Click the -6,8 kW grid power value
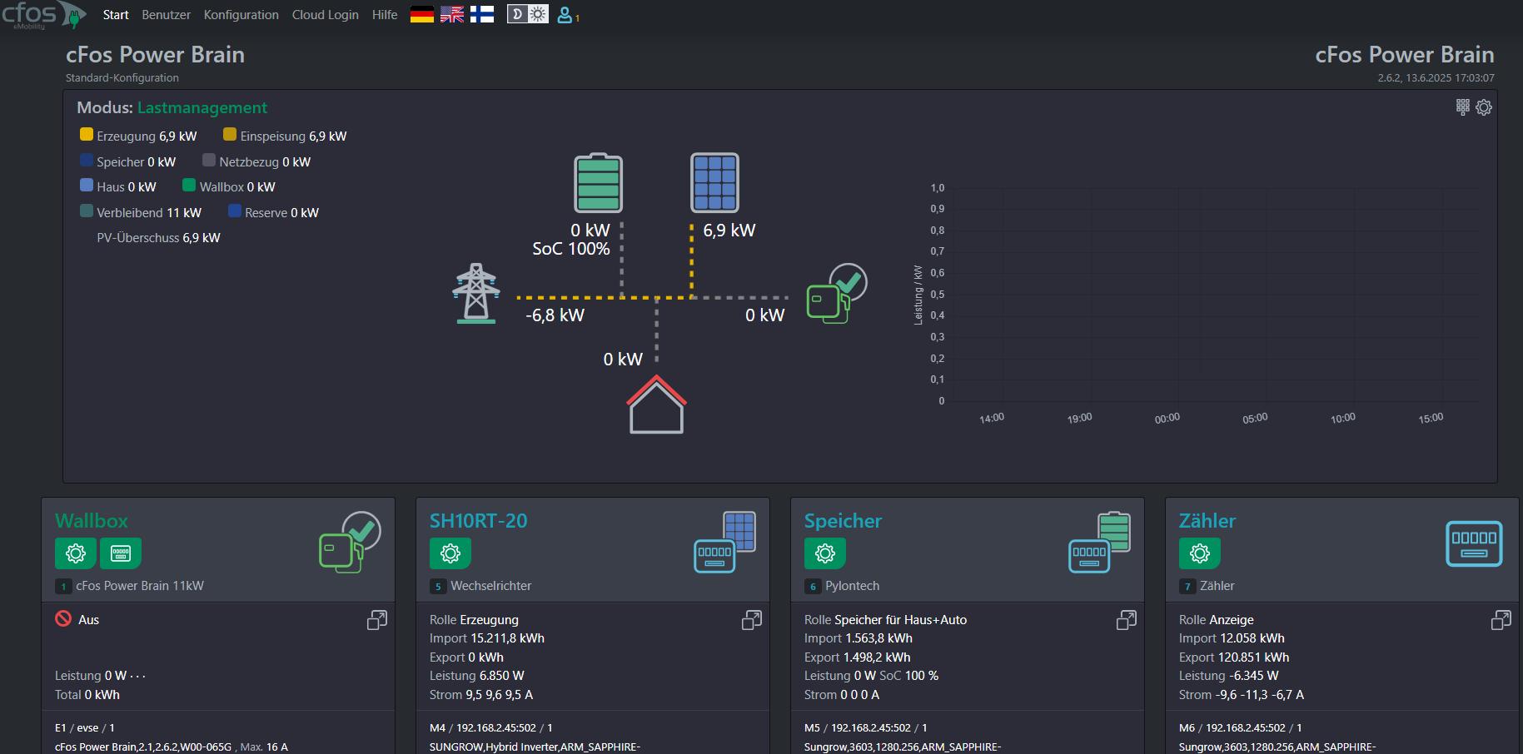This screenshot has height=754, width=1523. [x=555, y=315]
